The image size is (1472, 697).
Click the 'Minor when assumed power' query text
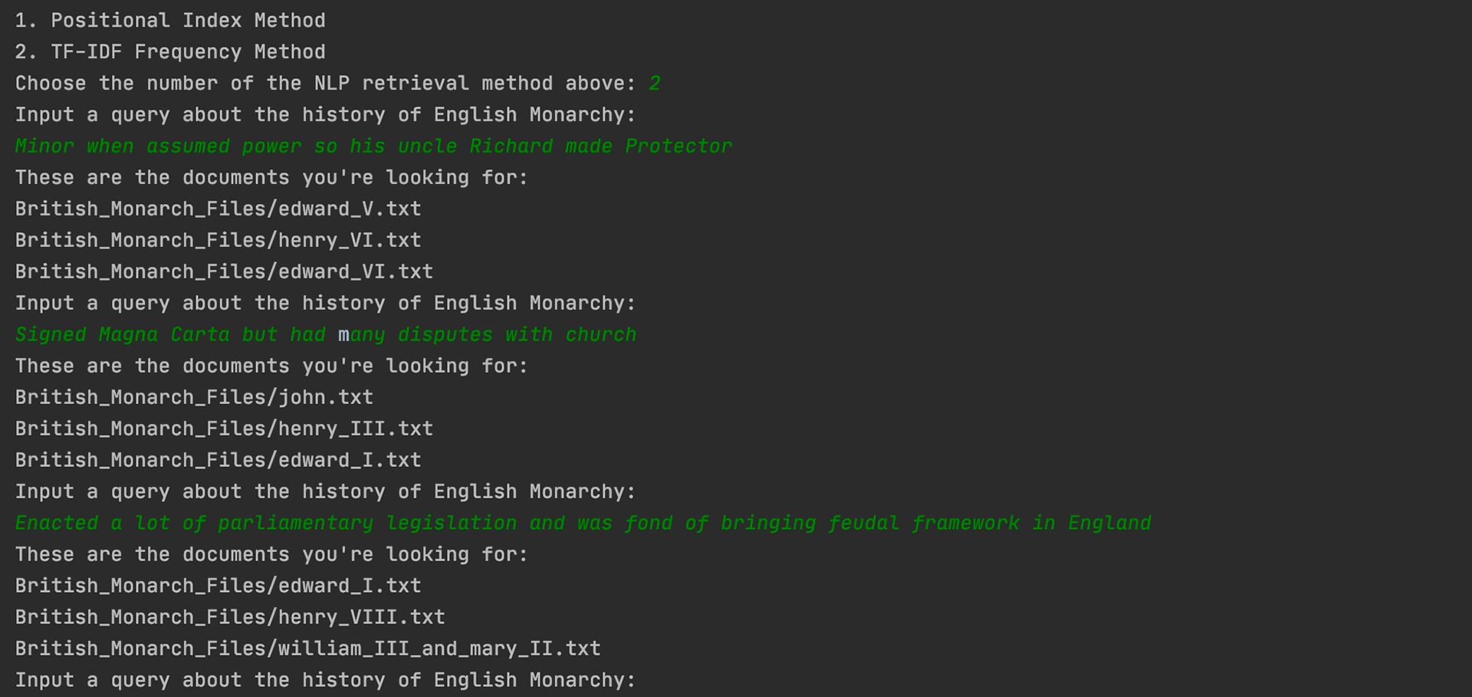coord(158,146)
